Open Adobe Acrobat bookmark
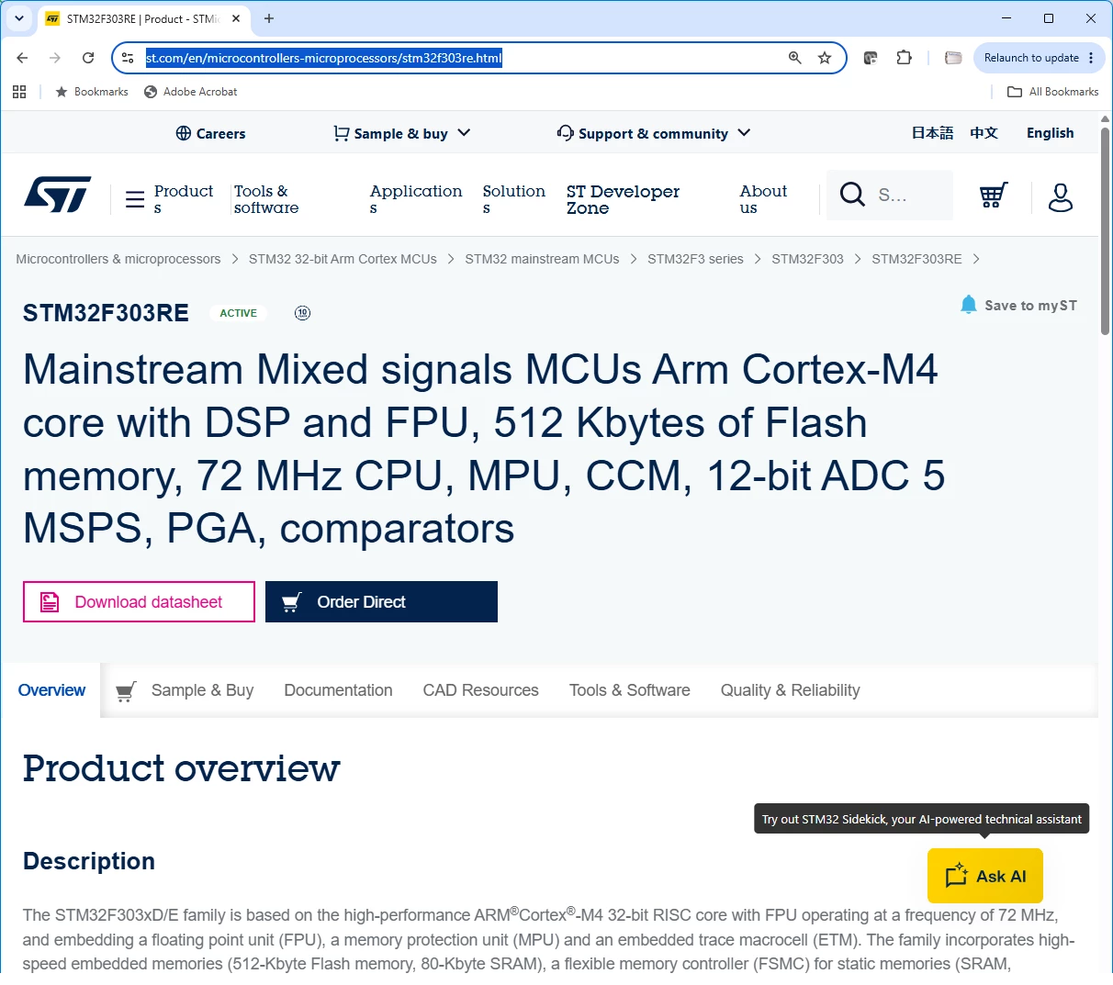The height and width of the screenshot is (985, 1113). point(191,92)
